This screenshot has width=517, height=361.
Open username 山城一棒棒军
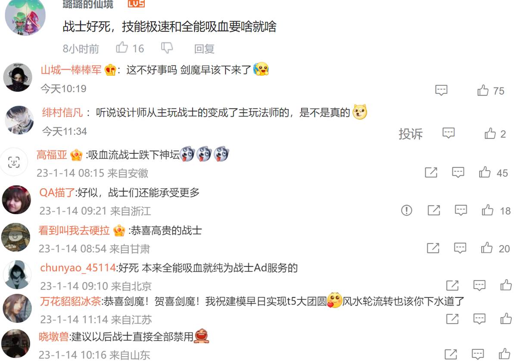tap(72, 70)
